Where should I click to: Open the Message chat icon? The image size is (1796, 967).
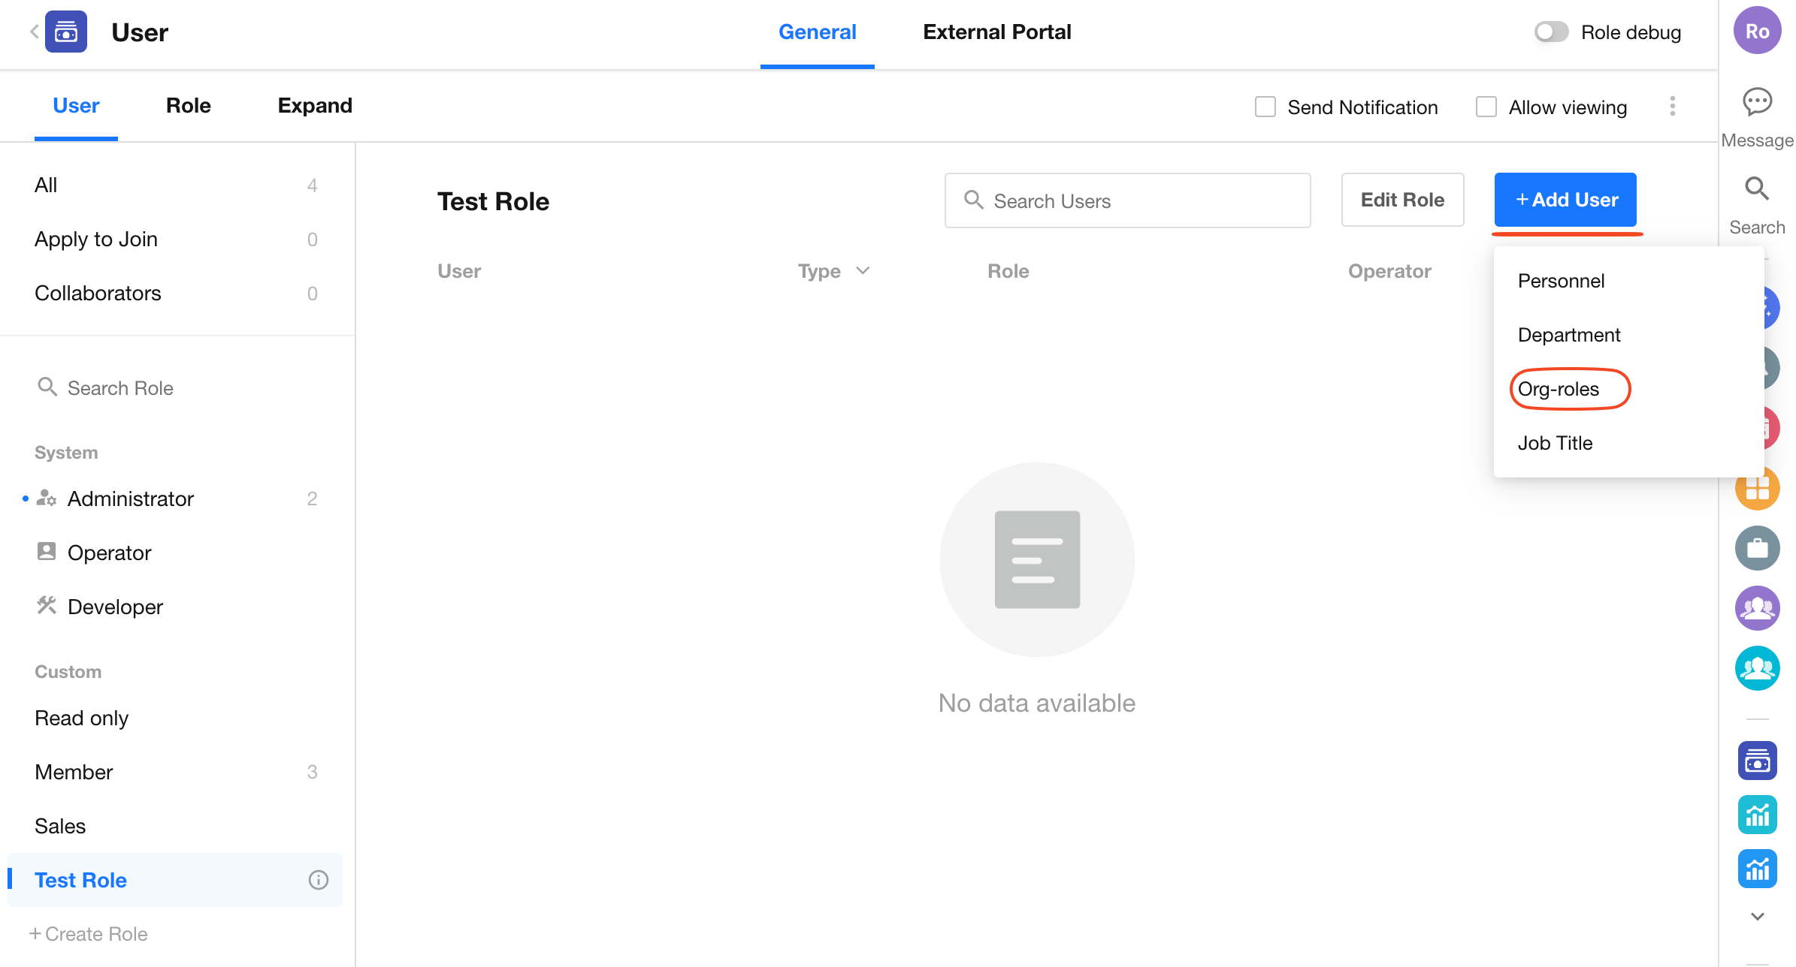(x=1756, y=102)
